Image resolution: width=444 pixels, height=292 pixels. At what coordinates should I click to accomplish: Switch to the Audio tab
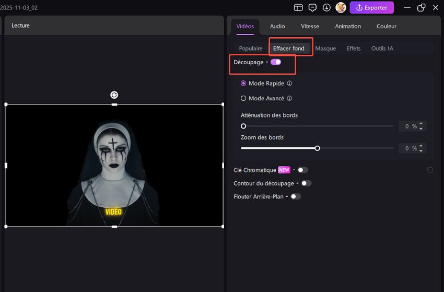pyautogui.click(x=277, y=26)
